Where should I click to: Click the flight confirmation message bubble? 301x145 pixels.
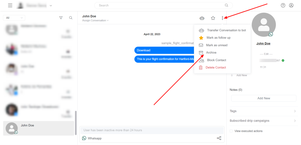164,59
